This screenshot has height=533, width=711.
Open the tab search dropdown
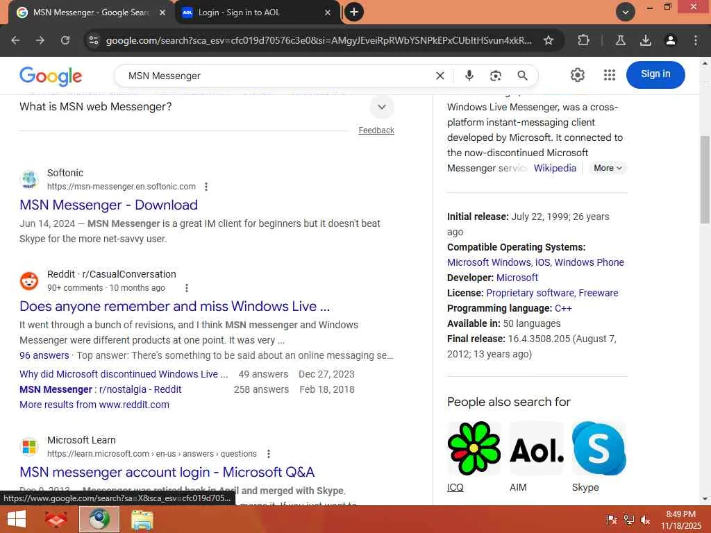point(626,12)
